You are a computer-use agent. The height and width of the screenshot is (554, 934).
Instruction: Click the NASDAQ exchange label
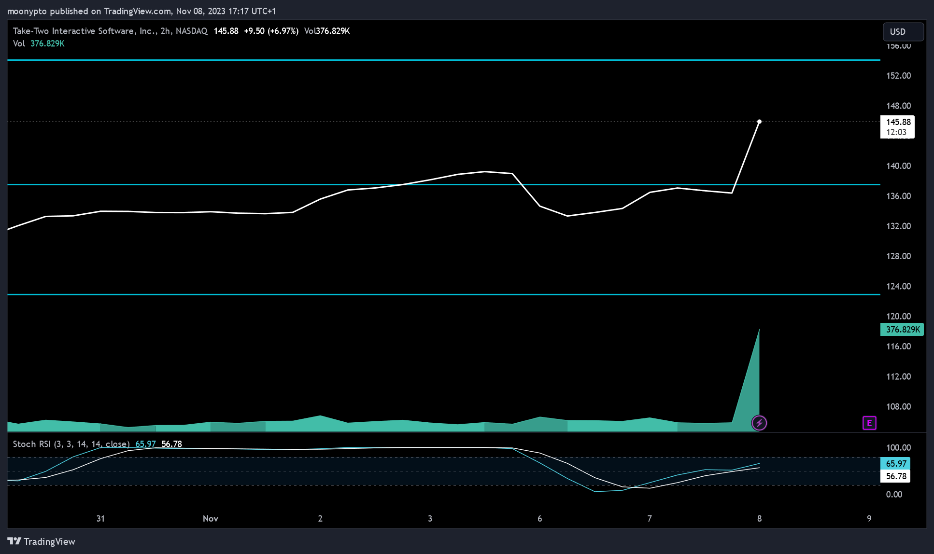click(x=191, y=31)
